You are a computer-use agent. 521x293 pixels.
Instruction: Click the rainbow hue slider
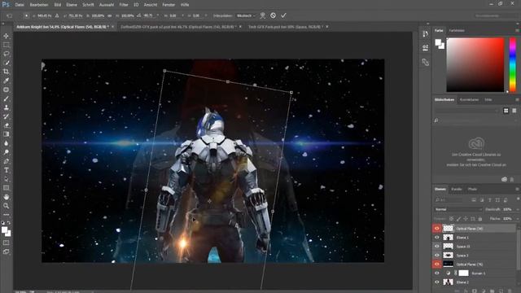[512, 65]
